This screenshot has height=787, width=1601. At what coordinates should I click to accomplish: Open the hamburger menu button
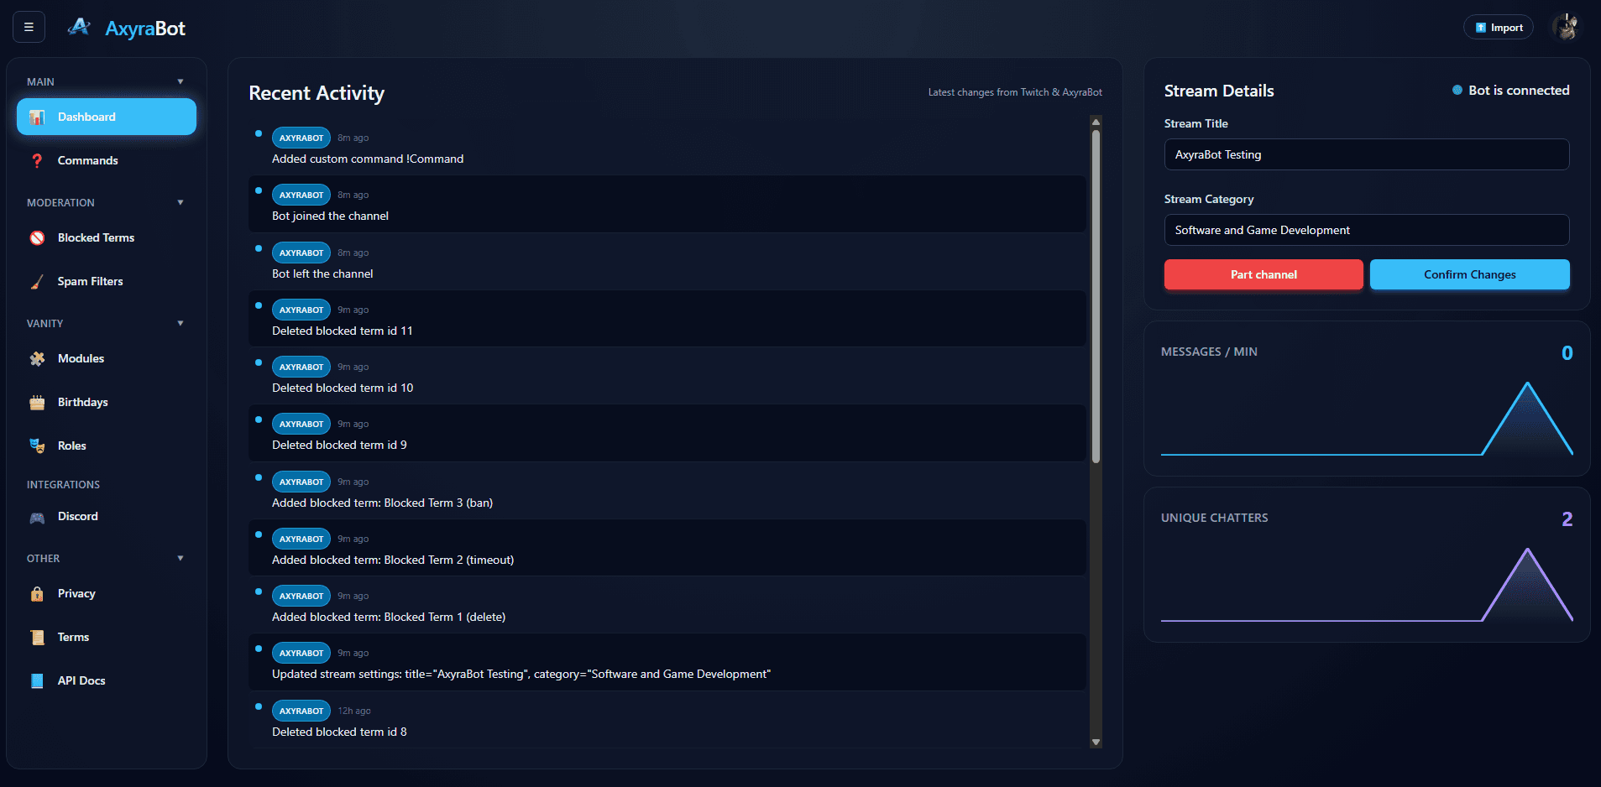click(x=29, y=27)
